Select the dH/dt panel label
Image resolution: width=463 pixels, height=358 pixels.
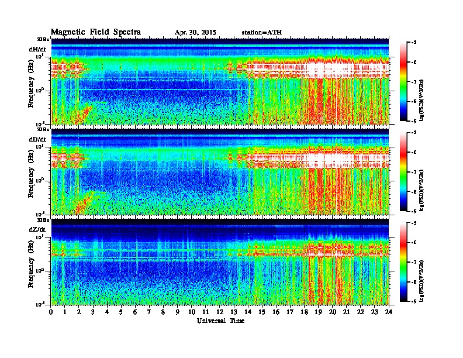pyautogui.click(x=37, y=49)
